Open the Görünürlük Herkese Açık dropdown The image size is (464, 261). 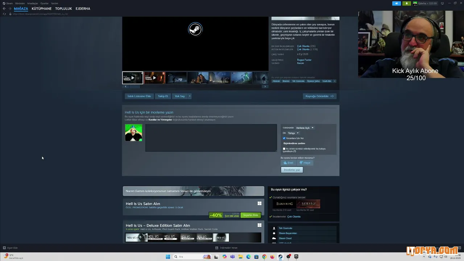click(304, 128)
